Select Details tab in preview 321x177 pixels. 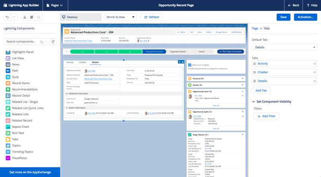95,62
